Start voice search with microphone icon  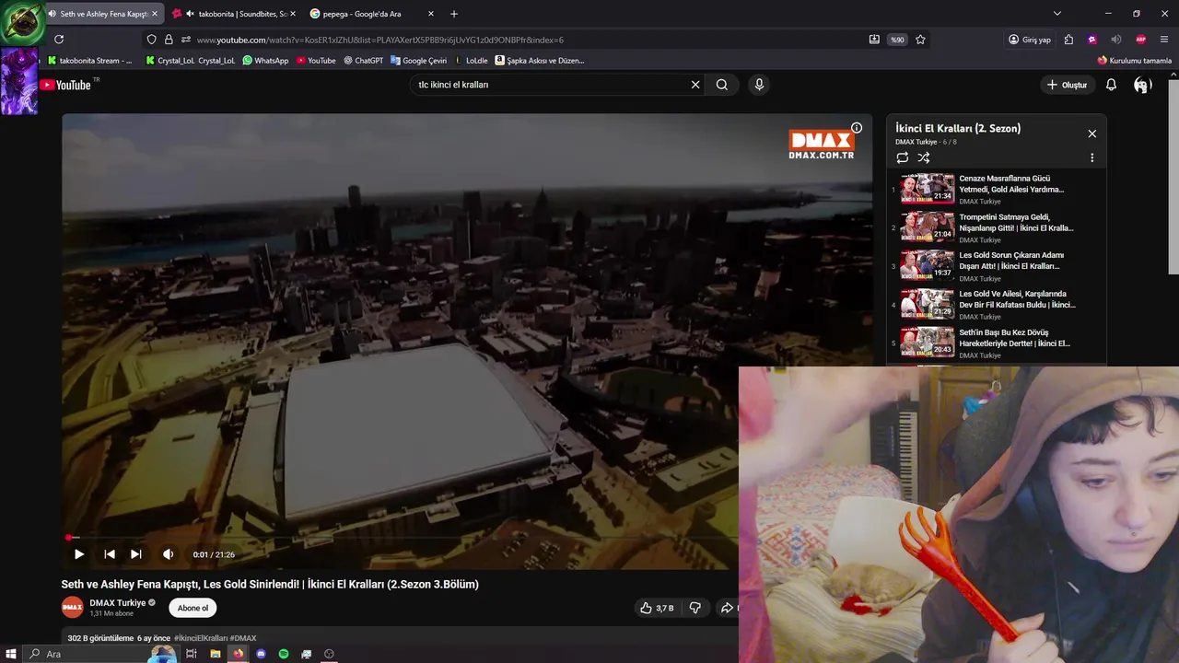point(759,85)
